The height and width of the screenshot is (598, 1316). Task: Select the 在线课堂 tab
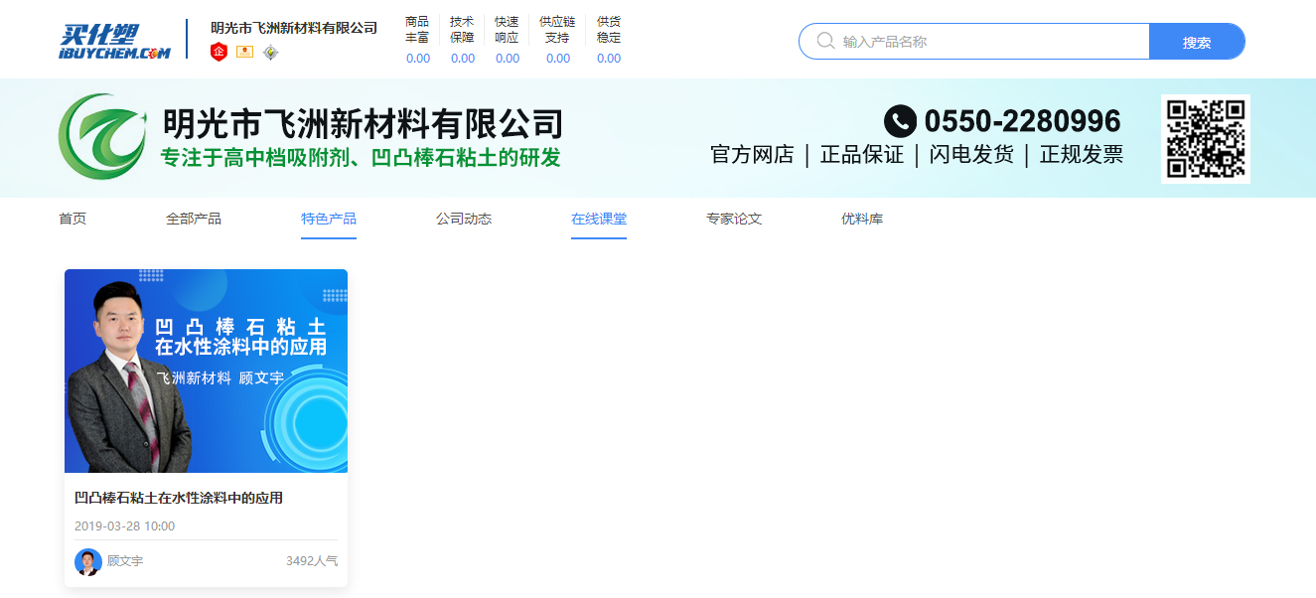click(599, 219)
